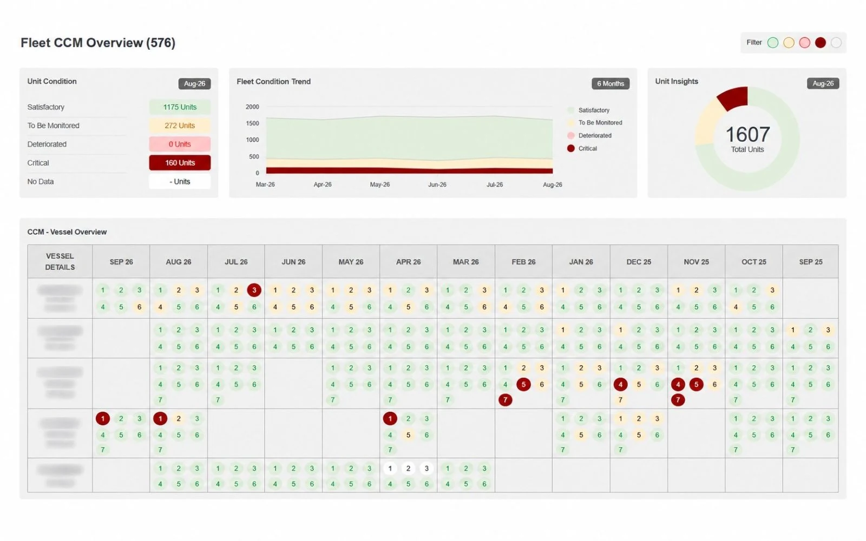Click the Fleet CCM Overview (576) title
This screenshot has height=541, width=866.
98,43
